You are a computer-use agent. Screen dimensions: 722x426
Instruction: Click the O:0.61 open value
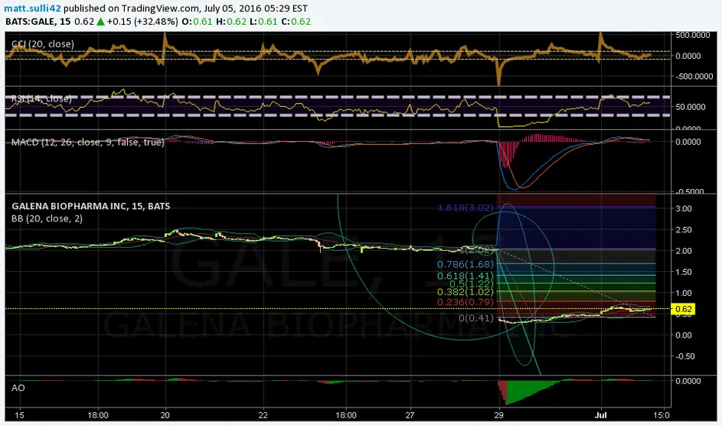point(197,22)
